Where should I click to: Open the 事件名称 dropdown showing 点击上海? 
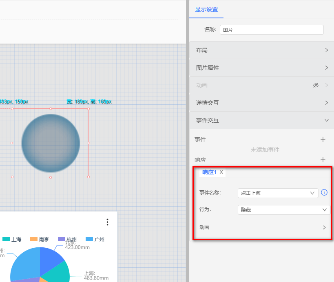(x=278, y=193)
